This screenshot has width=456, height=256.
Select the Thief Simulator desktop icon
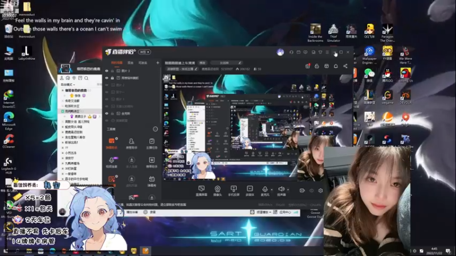tap(333, 33)
